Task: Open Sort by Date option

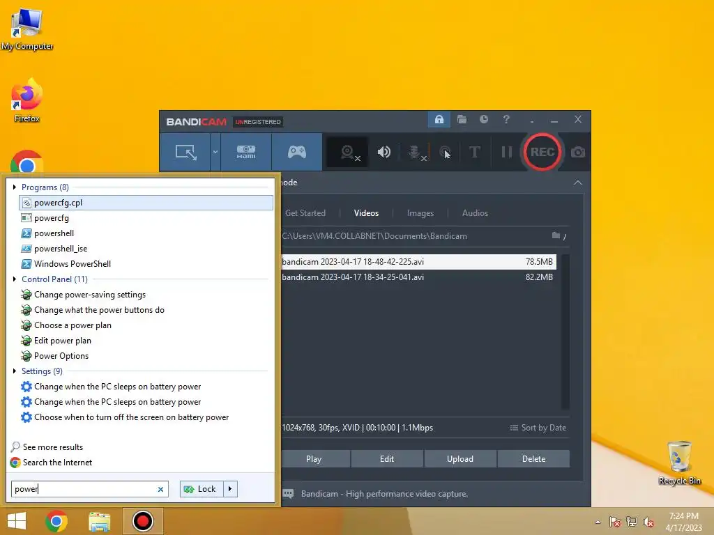Action: [538, 428]
